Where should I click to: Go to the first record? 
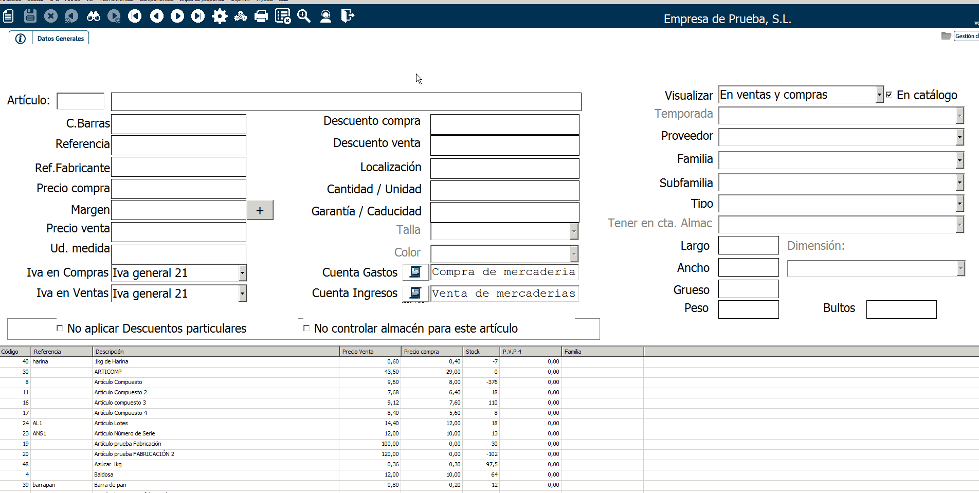[135, 16]
